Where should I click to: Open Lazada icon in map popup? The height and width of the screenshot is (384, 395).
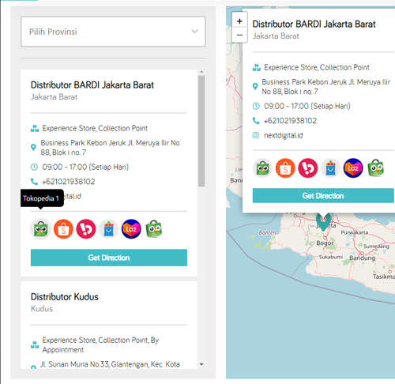click(x=353, y=168)
